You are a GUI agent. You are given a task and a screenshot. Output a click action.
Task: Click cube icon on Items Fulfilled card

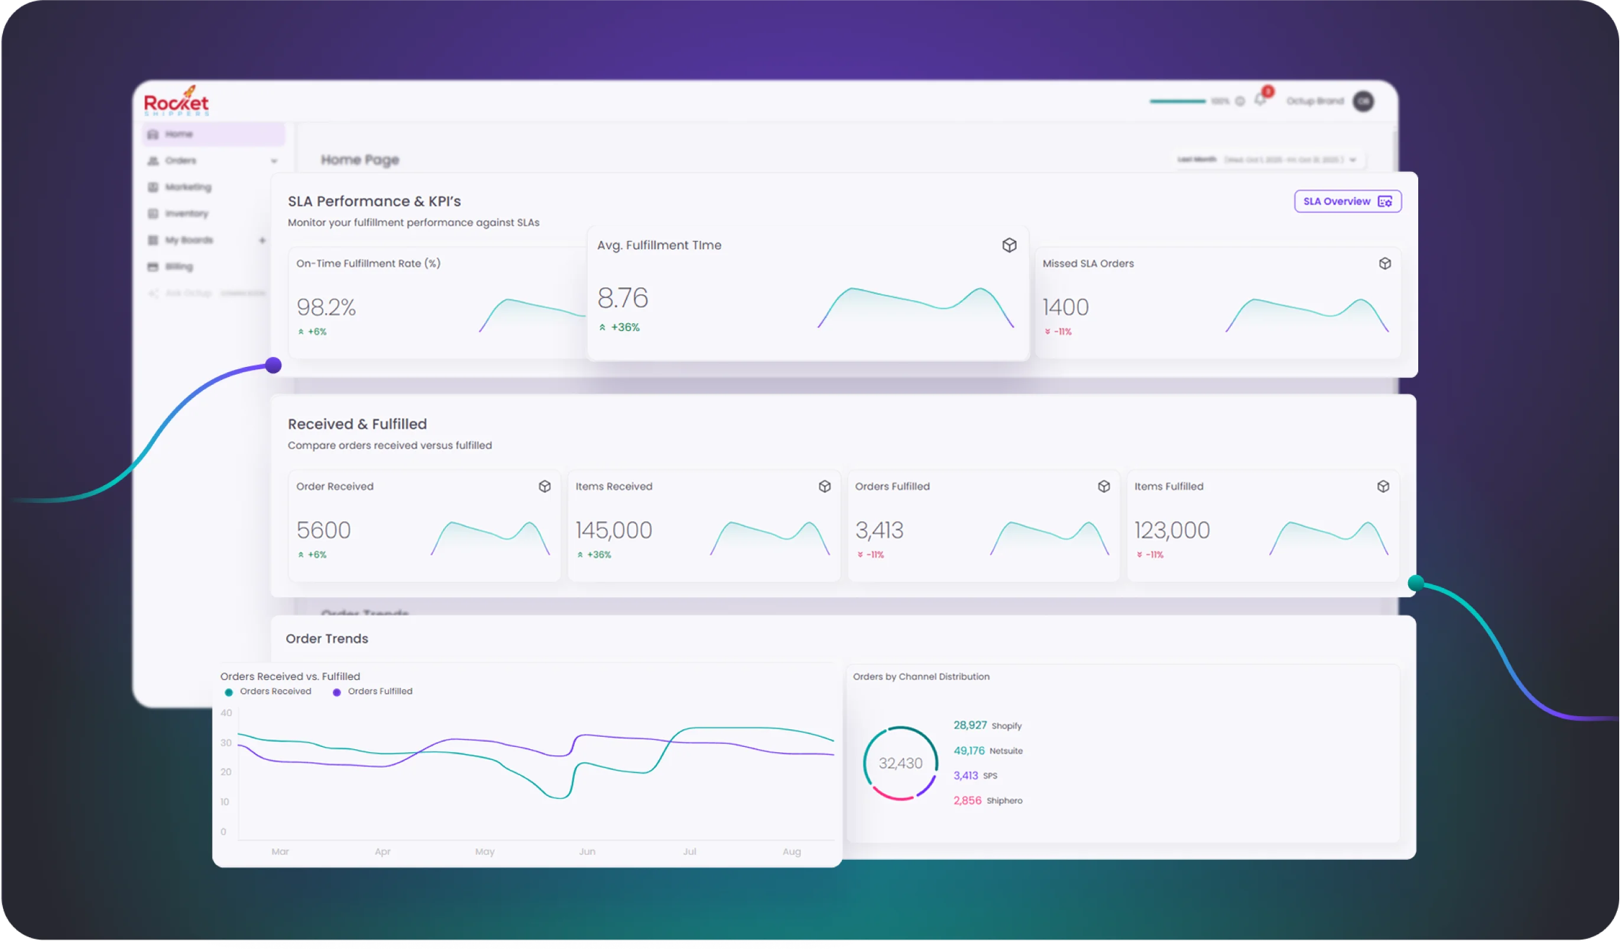click(1383, 487)
